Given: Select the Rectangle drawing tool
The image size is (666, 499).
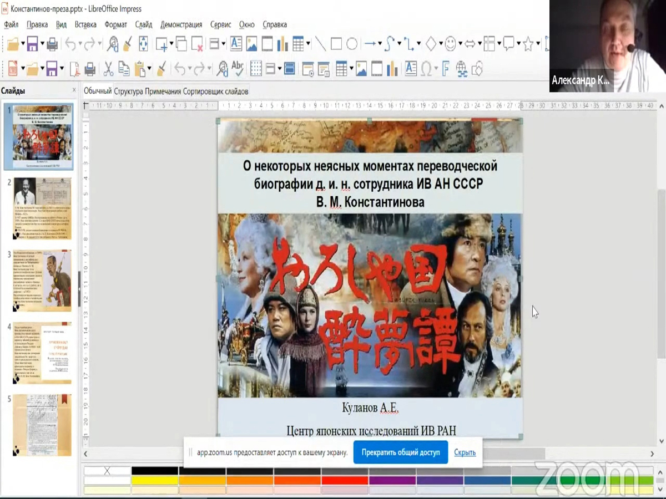Looking at the screenshot, I should tap(336, 43).
